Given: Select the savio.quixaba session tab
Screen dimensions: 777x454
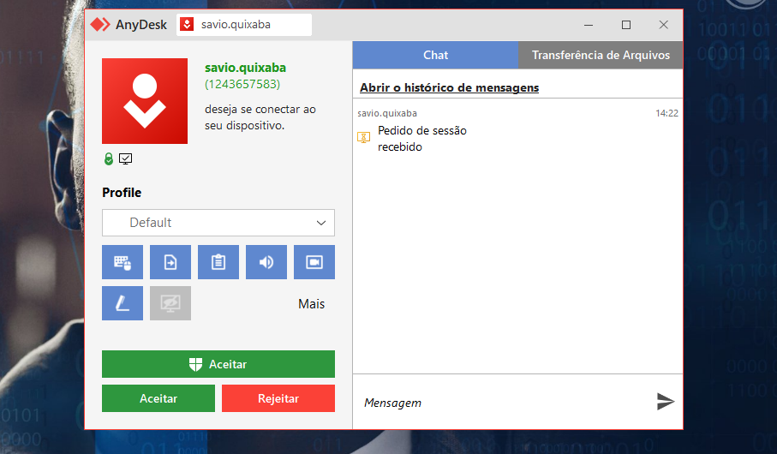Looking at the screenshot, I should click(x=243, y=25).
